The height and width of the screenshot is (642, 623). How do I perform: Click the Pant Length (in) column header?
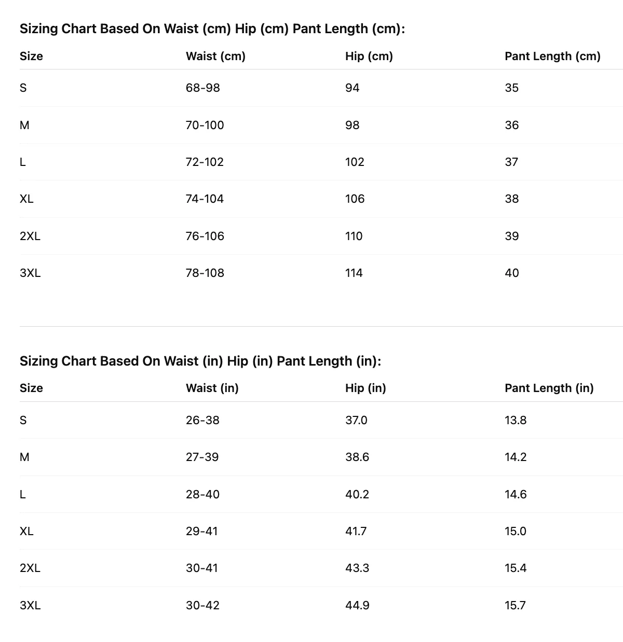(x=549, y=388)
